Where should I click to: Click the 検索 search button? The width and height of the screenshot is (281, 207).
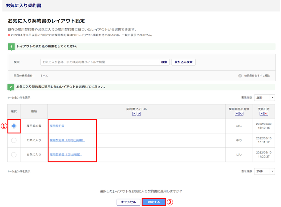click(164, 62)
